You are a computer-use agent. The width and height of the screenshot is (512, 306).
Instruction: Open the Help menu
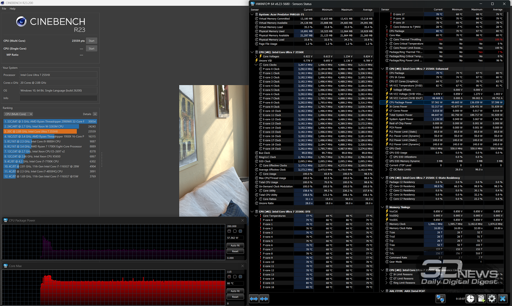coord(12,9)
